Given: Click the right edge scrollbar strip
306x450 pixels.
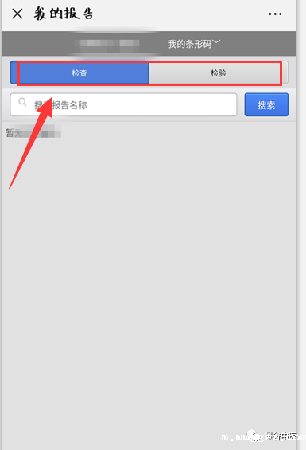Looking at the screenshot, I should point(301,225).
